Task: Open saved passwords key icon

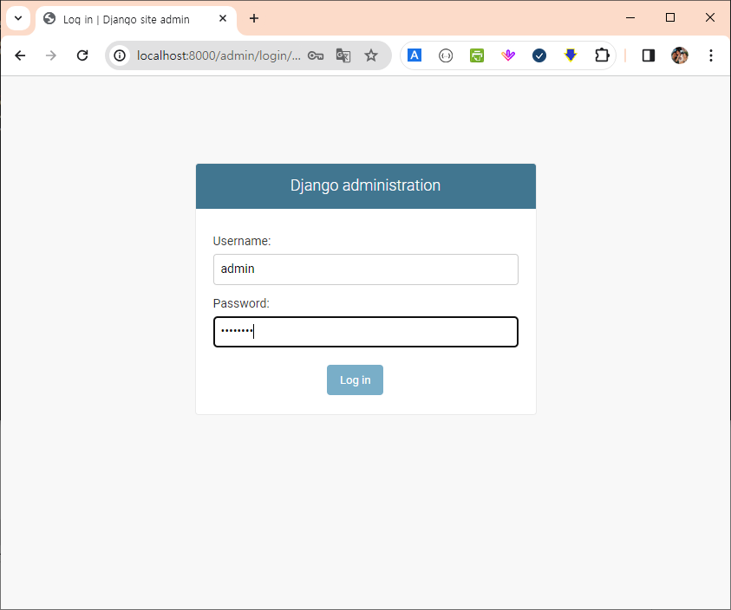Action: tap(316, 55)
